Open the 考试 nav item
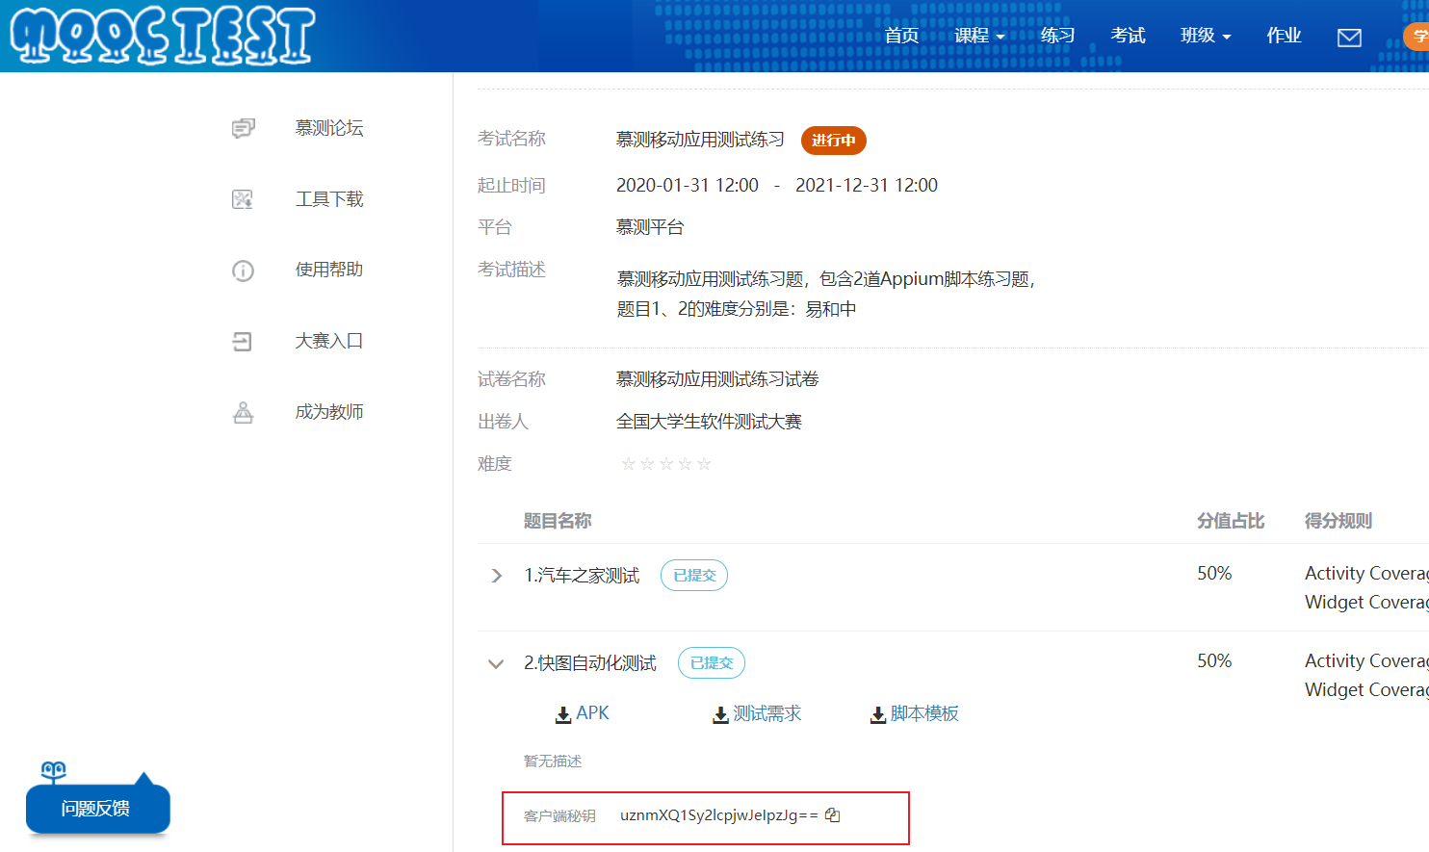Image resolution: width=1429 pixels, height=852 pixels. [x=1128, y=36]
